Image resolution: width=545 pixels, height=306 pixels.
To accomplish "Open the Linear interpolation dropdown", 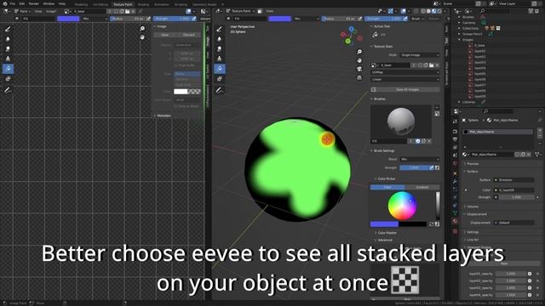I will tap(405, 79).
